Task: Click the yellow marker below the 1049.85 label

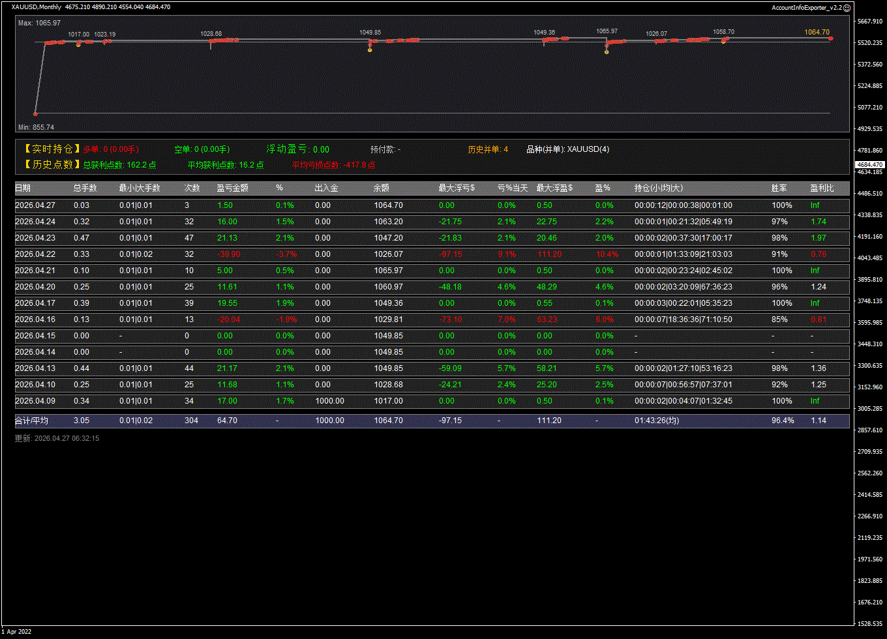Action: click(x=370, y=50)
